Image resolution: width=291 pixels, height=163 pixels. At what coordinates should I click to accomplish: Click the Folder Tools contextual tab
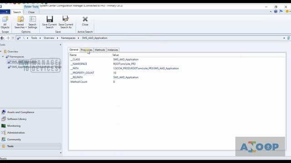tap(31, 7)
